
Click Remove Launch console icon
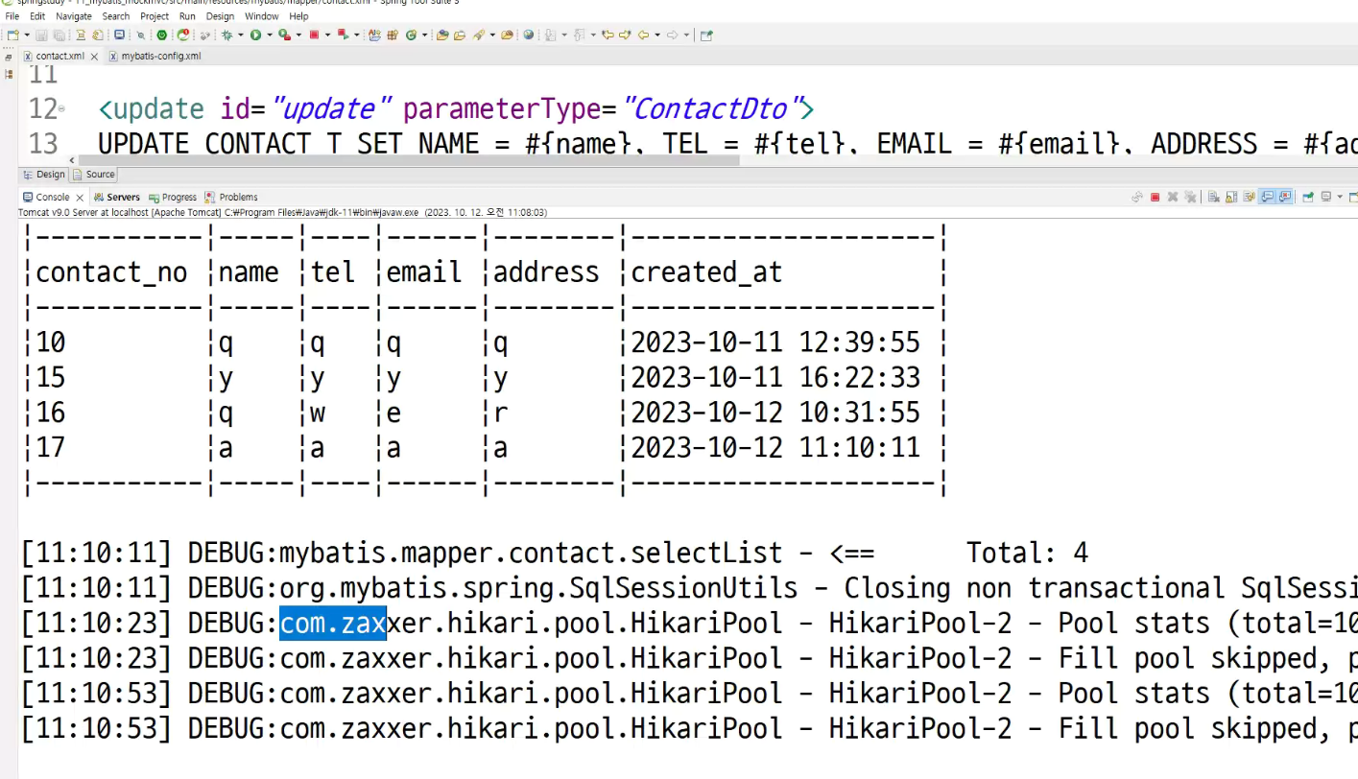click(1173, 197)
